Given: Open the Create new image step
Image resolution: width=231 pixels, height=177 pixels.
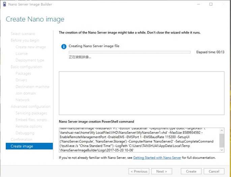Looking at the screenshot, I should coord(31,47).
